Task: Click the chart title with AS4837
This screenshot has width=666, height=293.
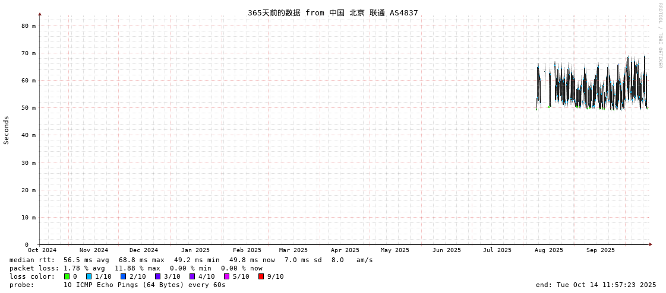Action: click(333, 12)
